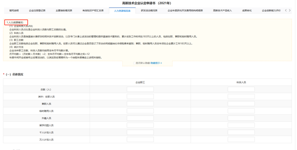The image size is (297, 150).
Task: Click the (2) 科技人员 hint line
Action: coord(16,33)
